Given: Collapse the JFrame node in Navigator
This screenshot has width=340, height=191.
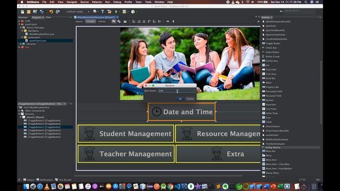Looking at the screenshot, I should (x=20, y=114).
